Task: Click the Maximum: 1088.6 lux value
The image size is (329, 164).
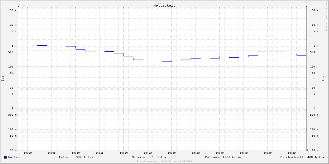Action: click(223, 157)
